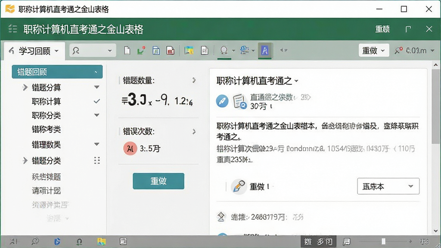This screenshot has width=441, height=248.
Task: Click the green checkmark toolbar icon
Action: [x=141, y=51]
